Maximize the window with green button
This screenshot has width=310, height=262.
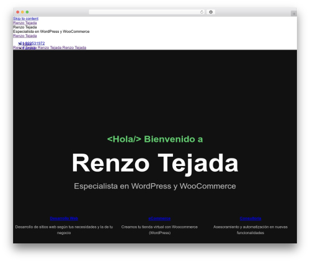tap(27, 12)
